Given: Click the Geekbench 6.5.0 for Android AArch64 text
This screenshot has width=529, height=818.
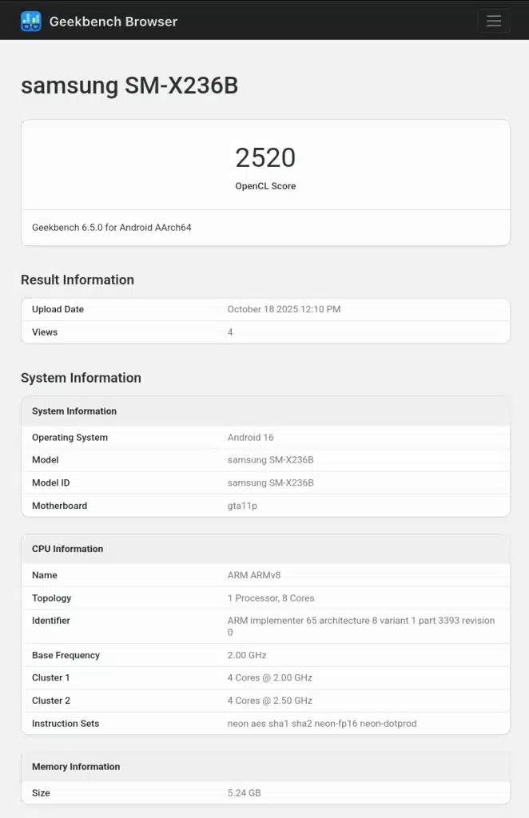Looking at the screenshot, I should pos(112,228).
